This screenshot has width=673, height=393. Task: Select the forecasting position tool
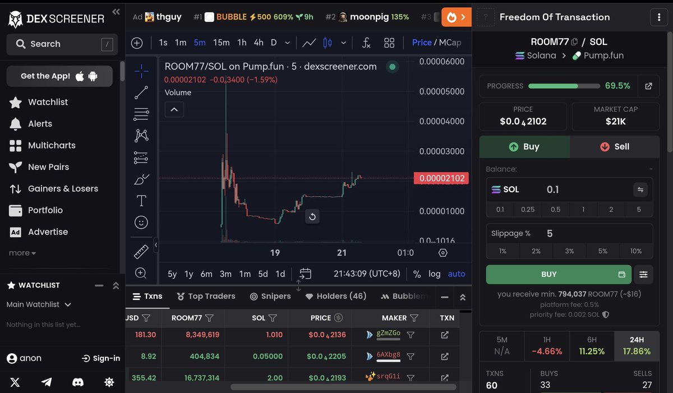(141, 158)
